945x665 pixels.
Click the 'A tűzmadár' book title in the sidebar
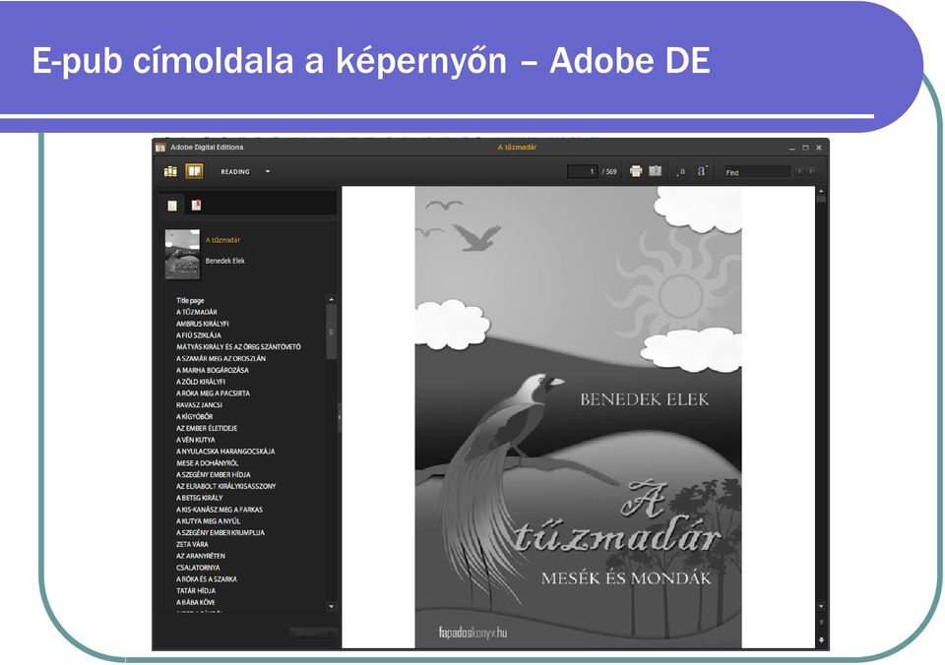pyautogui.click(x=222, y=240)
